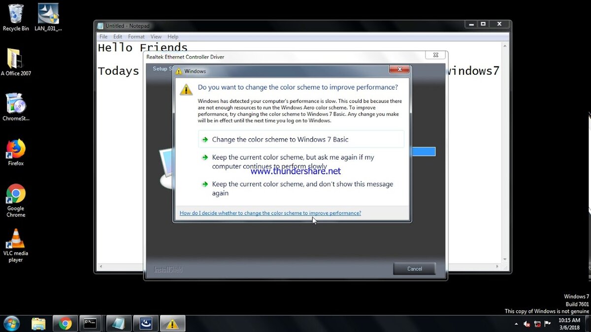Open Notepad's Edit menu
This screenshot has height=332, width=591.
(118, 37)
